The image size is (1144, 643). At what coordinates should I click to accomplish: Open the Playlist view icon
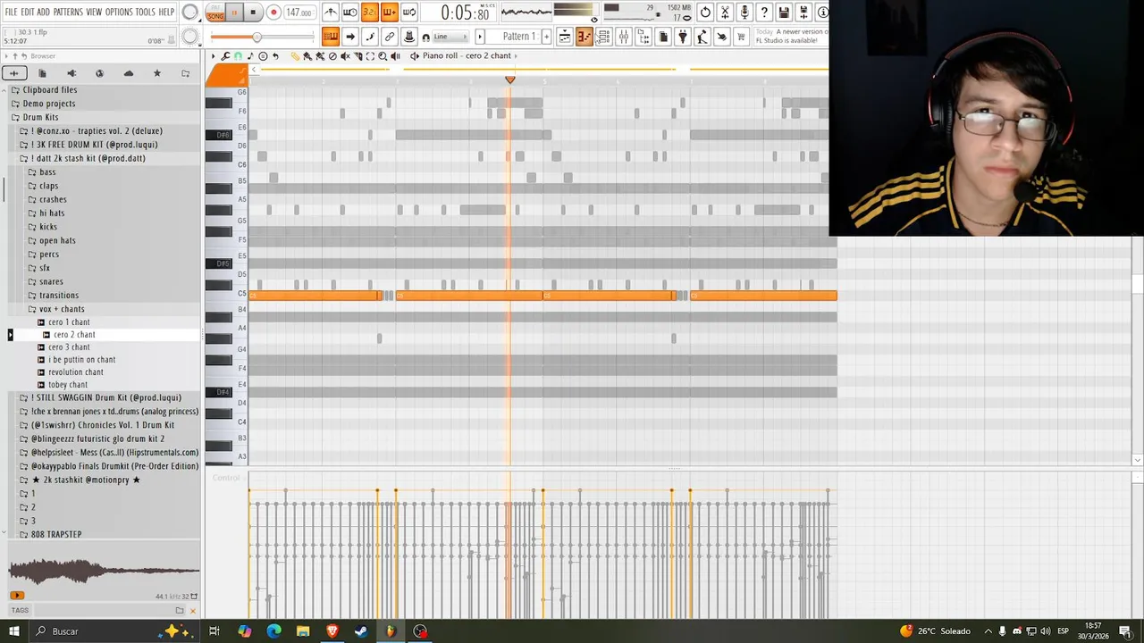[565, 37]
